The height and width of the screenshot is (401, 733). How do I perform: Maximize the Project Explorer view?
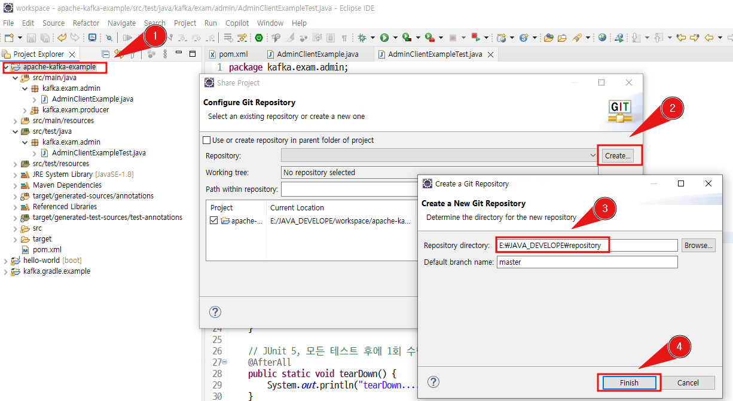click(x=193, y=54)
